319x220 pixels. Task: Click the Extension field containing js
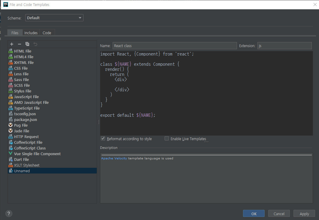click(x=284, y=46)
